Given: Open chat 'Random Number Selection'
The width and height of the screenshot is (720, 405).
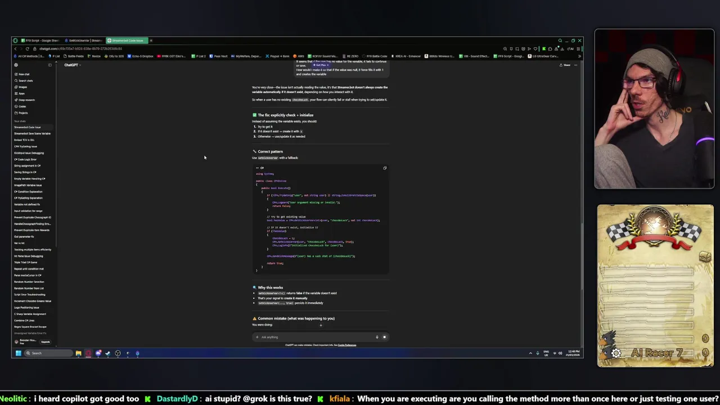Looking at the screenshot, I should click(x=29, y=282).
